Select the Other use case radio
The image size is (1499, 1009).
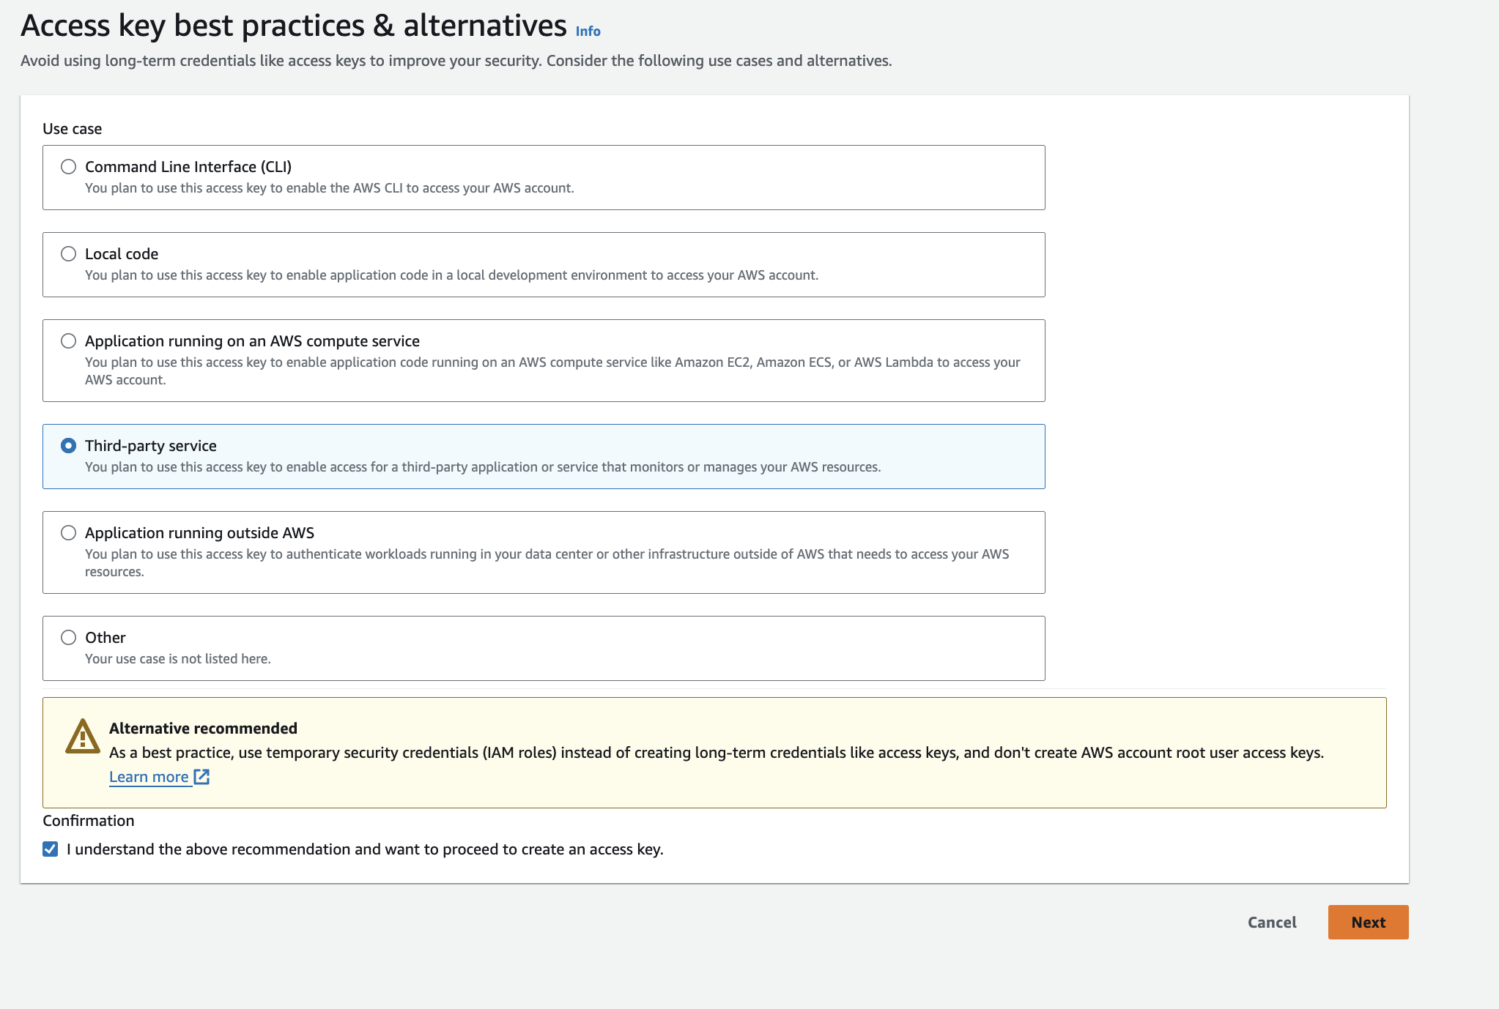coord(68,638)
